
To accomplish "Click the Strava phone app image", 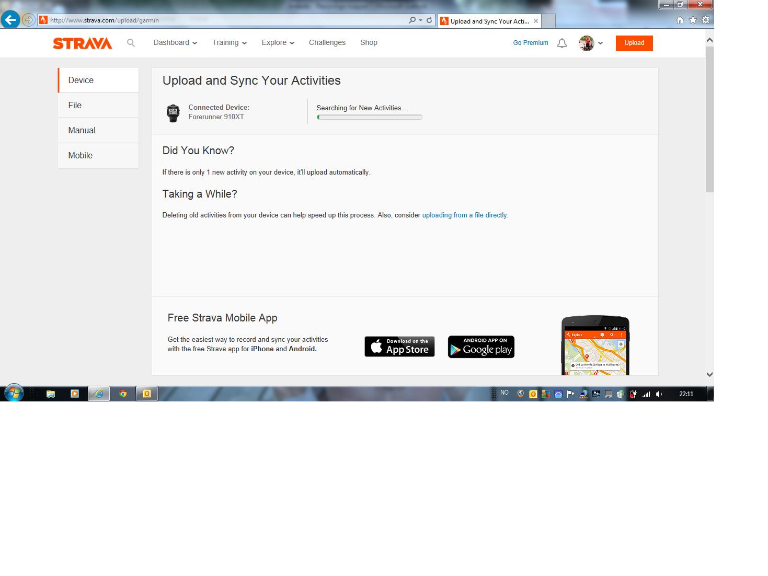I will point(595,345).
